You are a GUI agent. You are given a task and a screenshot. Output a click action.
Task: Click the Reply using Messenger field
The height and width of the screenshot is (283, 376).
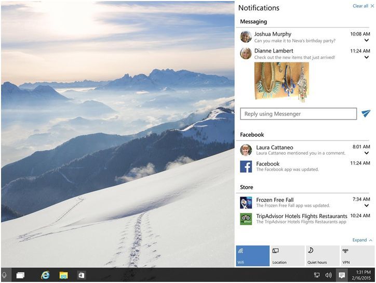pyautogui.click(x=298, y=113)
